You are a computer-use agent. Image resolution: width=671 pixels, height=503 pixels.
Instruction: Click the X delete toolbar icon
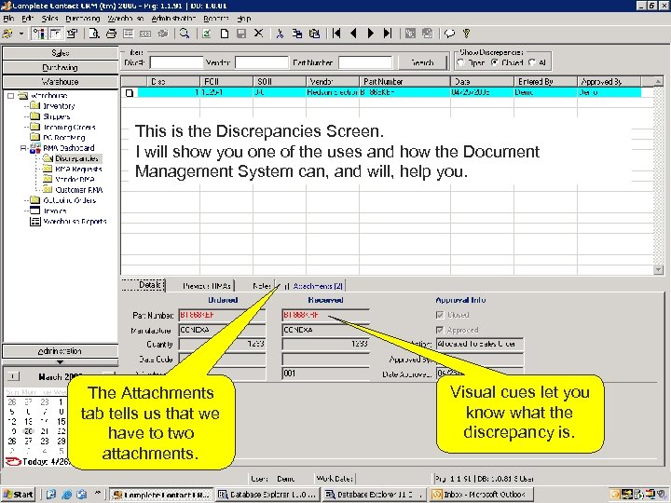(258, 33)
